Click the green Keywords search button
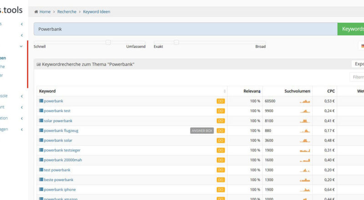This screenshot has width=364, height=200. coord(351,29)
